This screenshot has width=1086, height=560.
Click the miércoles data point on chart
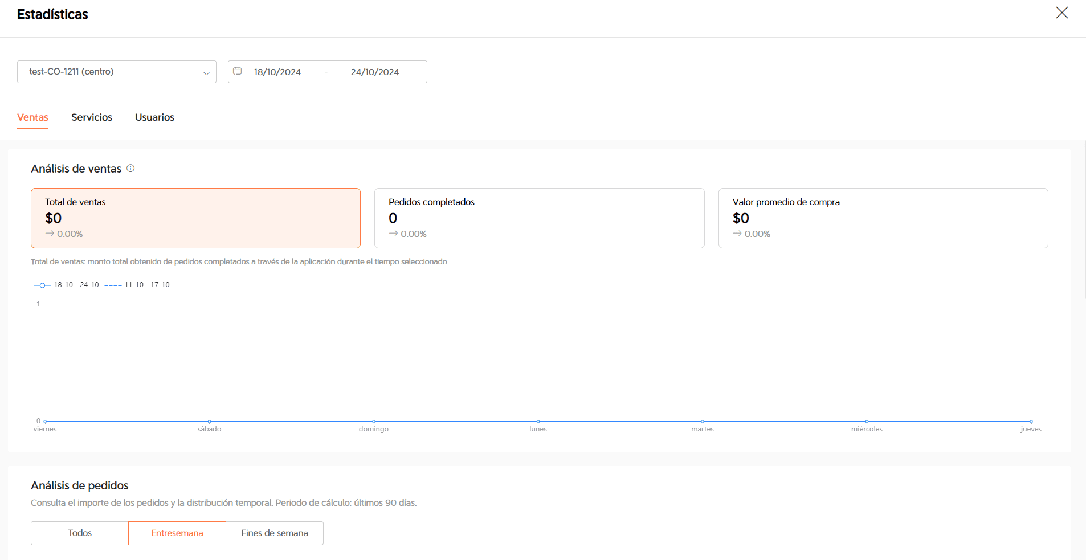[x=867, y=422]
